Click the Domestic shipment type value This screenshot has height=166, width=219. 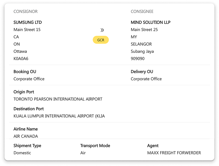(x=22, y=153)
